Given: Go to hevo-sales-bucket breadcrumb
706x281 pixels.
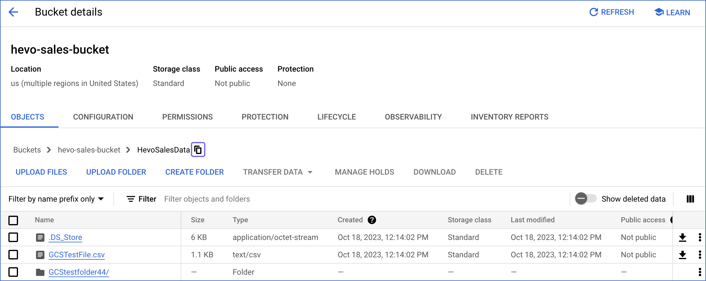Looking at the screenshot, I should [x=89, y=150].
